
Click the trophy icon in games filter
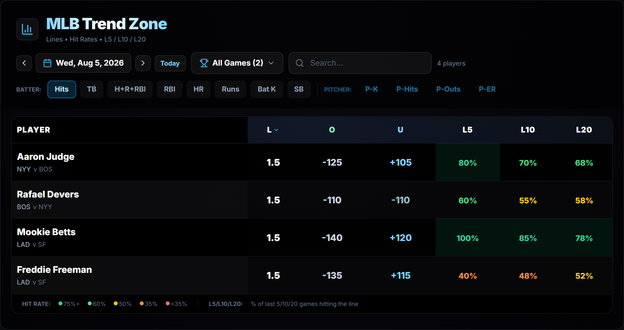[204, 63]
